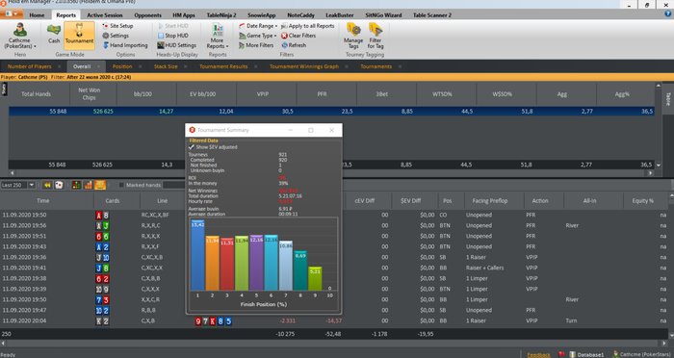The image size is (674, 358).
Task: Sort by the Net Won Chips column
Action: (x=91, y=93)
